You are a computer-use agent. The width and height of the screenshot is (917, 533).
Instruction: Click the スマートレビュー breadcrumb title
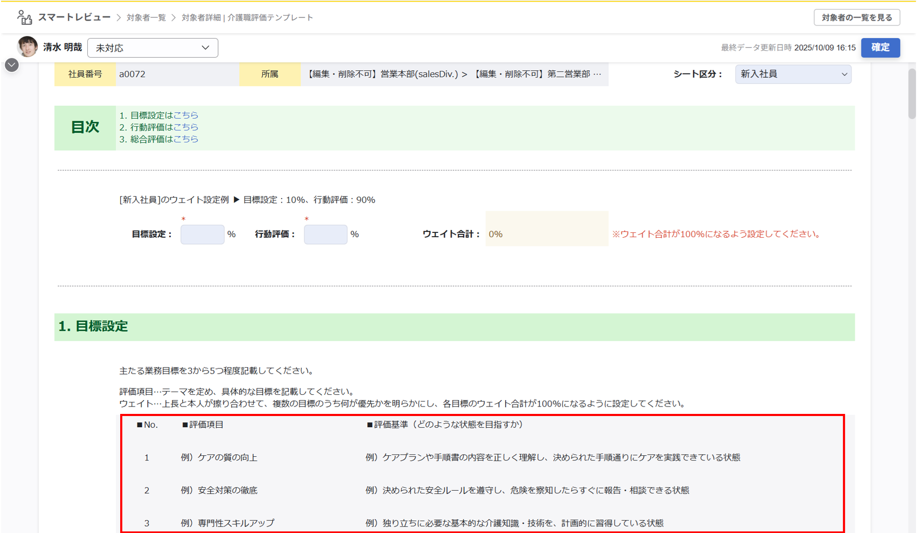pyautogui.click(x=74, y=17)
